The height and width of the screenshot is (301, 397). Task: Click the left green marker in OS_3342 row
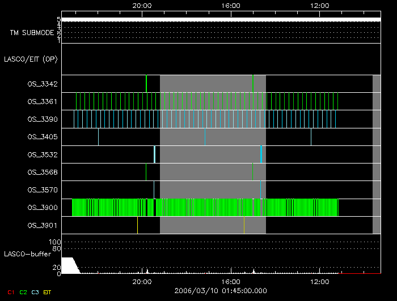(146, 84)
